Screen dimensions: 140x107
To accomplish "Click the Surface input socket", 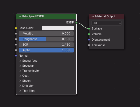I will 89,28.
